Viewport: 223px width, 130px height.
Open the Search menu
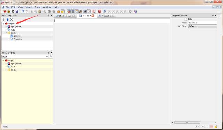(x=29, y=7)
